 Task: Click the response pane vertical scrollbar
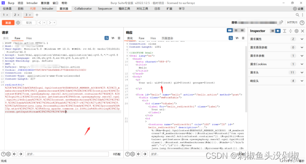246,79
